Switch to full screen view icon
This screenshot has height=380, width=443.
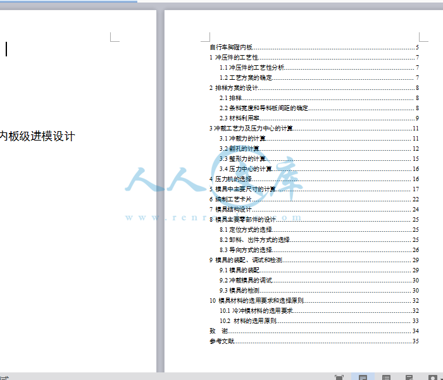(339, 377)
